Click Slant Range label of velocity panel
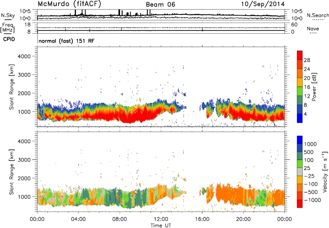329x228 pixels. pos(12,172)
